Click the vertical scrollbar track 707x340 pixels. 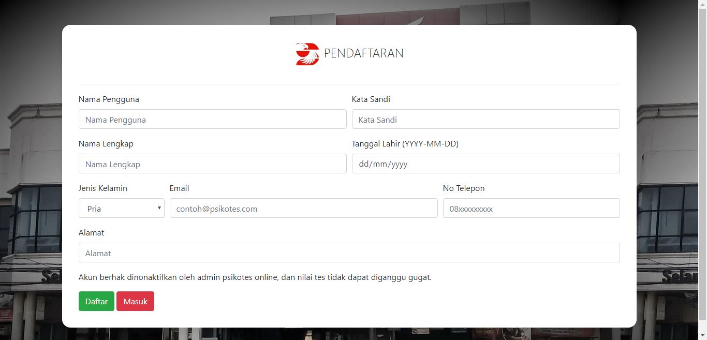[703, 181]
